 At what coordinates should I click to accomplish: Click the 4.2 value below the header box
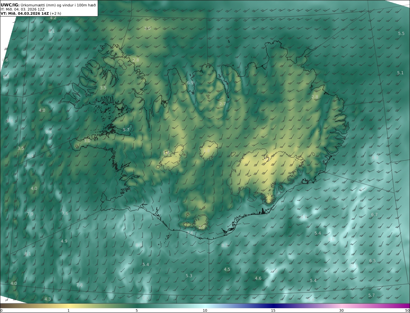53,18
